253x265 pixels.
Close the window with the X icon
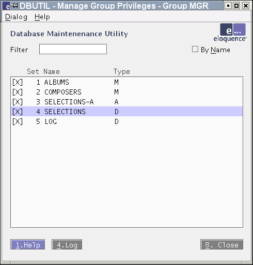coord(246,6)
